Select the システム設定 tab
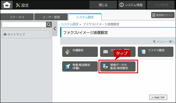Image resolution: width=176 pixels, height=103 pixels. click(x=85, y=17)
